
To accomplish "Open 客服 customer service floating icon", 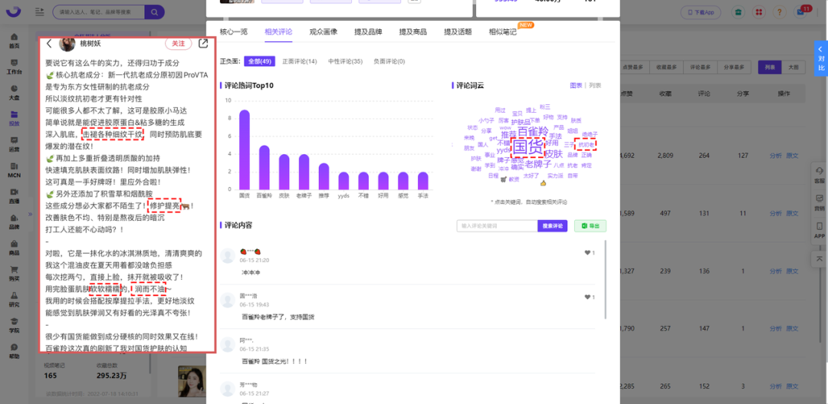I will 820,174.
